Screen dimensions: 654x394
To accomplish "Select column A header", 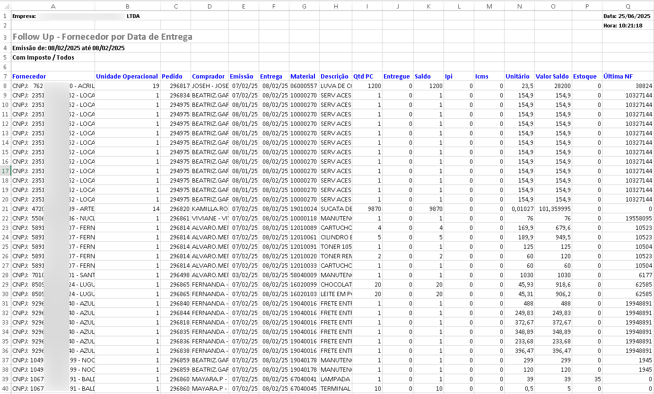I will point(52,6).
